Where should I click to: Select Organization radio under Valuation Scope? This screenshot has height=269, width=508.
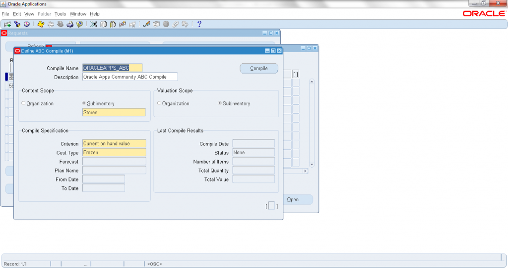tap(159, 104)
